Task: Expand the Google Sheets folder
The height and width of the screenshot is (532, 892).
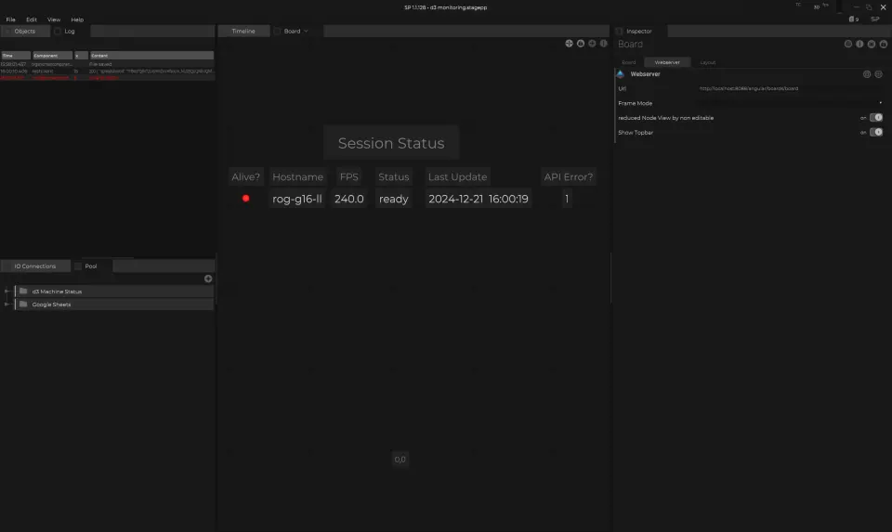Action: tap(7, 305)
